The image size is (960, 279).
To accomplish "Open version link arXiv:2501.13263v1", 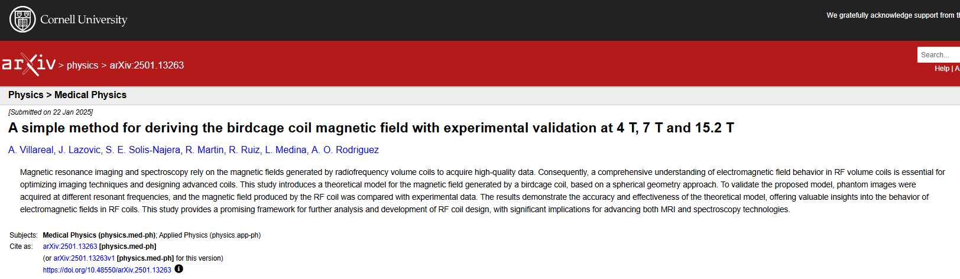I will [x=84, y=258].
